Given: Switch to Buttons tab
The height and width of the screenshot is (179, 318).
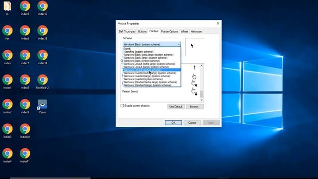Looking at the screenshot, I should tap(142, 32).
